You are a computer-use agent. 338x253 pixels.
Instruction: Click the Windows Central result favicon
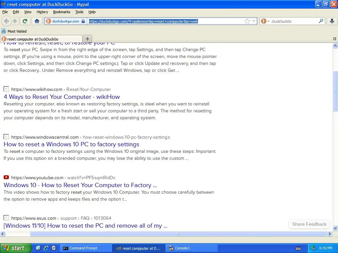pyautogui.click(x=6, y=137)
